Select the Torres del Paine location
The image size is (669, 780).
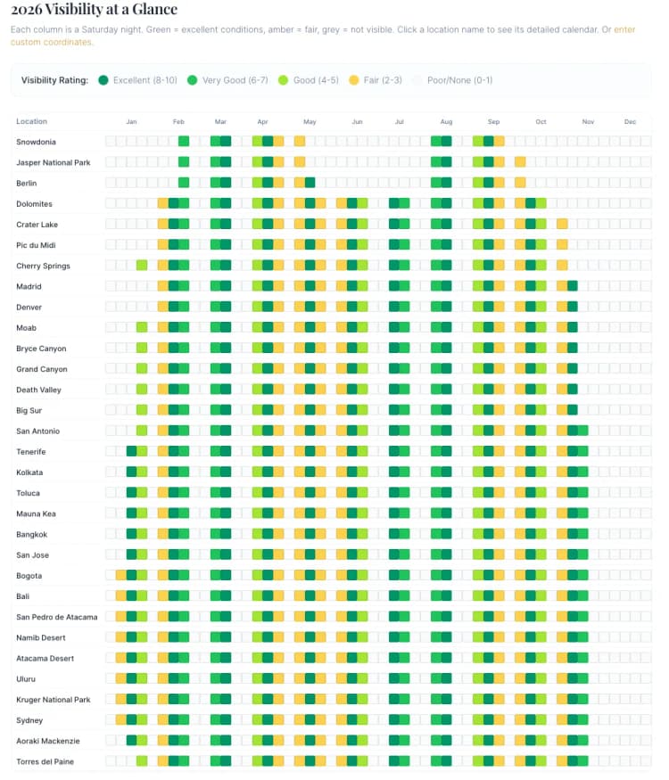click(x=45, y=761)
